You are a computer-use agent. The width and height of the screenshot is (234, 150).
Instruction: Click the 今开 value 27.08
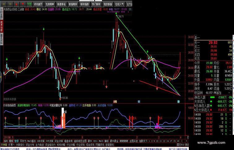click(209, 63)
